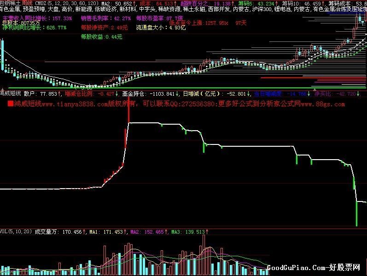Open the www.tianya3838.com link
This screenshot has width=367, height=276.
(x=75, y=104)
